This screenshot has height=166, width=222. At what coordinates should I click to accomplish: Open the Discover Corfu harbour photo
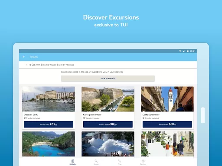tap(49, 99)
